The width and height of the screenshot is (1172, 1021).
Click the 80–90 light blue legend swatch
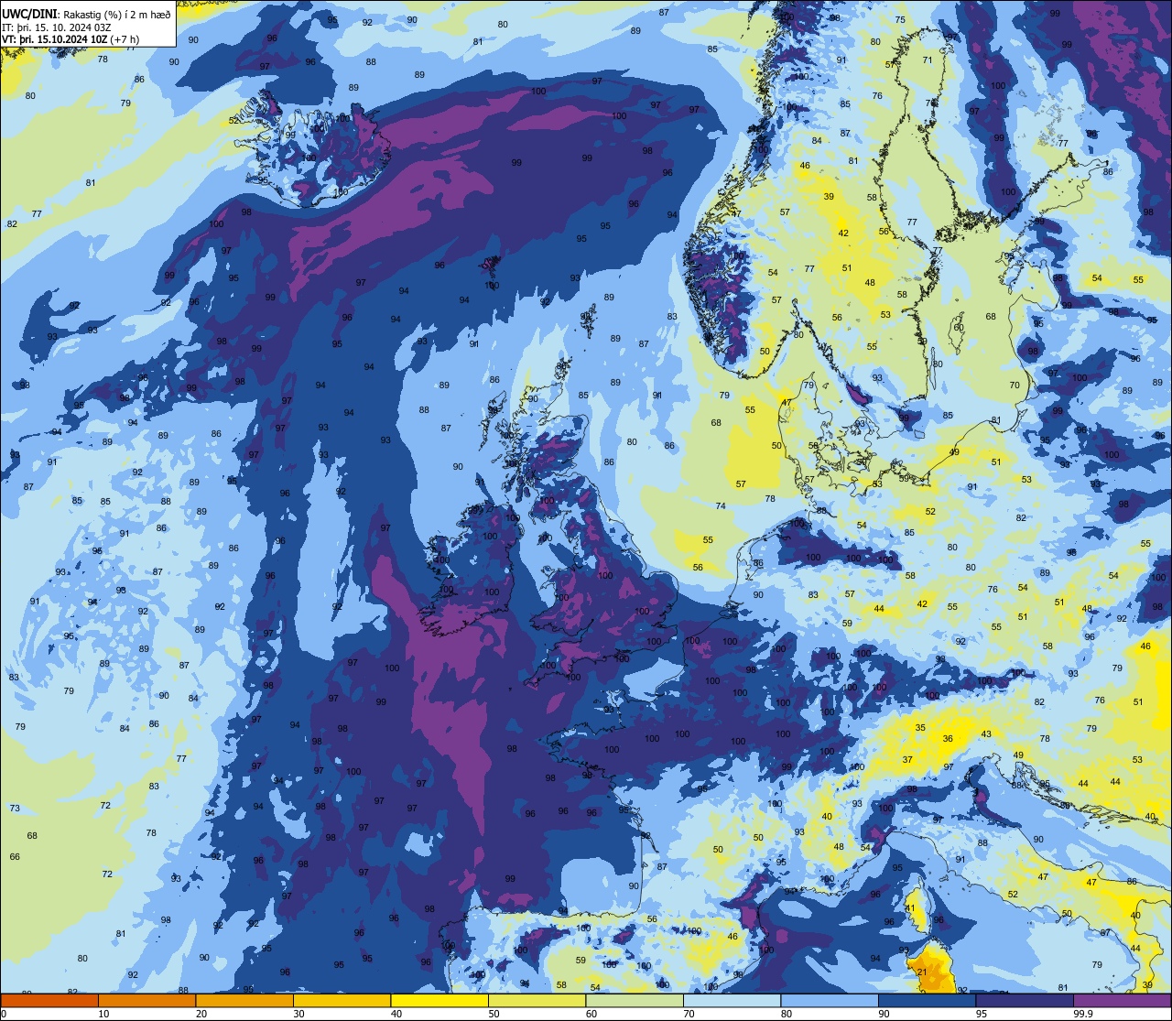point(830,1001)
